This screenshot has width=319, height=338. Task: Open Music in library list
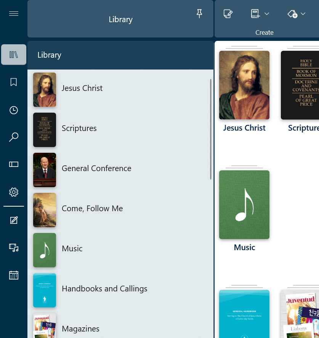120,250
